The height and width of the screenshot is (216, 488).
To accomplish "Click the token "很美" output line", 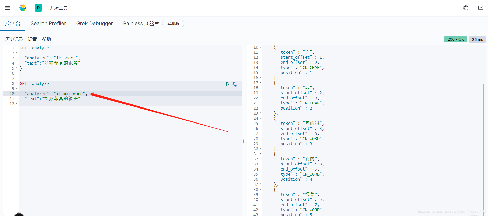I will (299, 195).
